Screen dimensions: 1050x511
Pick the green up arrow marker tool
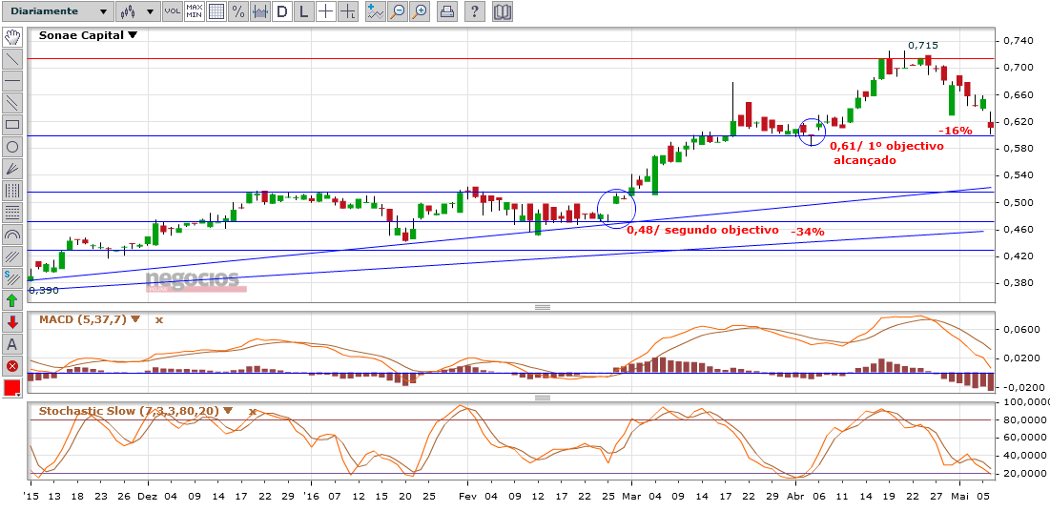coord(12,300)
